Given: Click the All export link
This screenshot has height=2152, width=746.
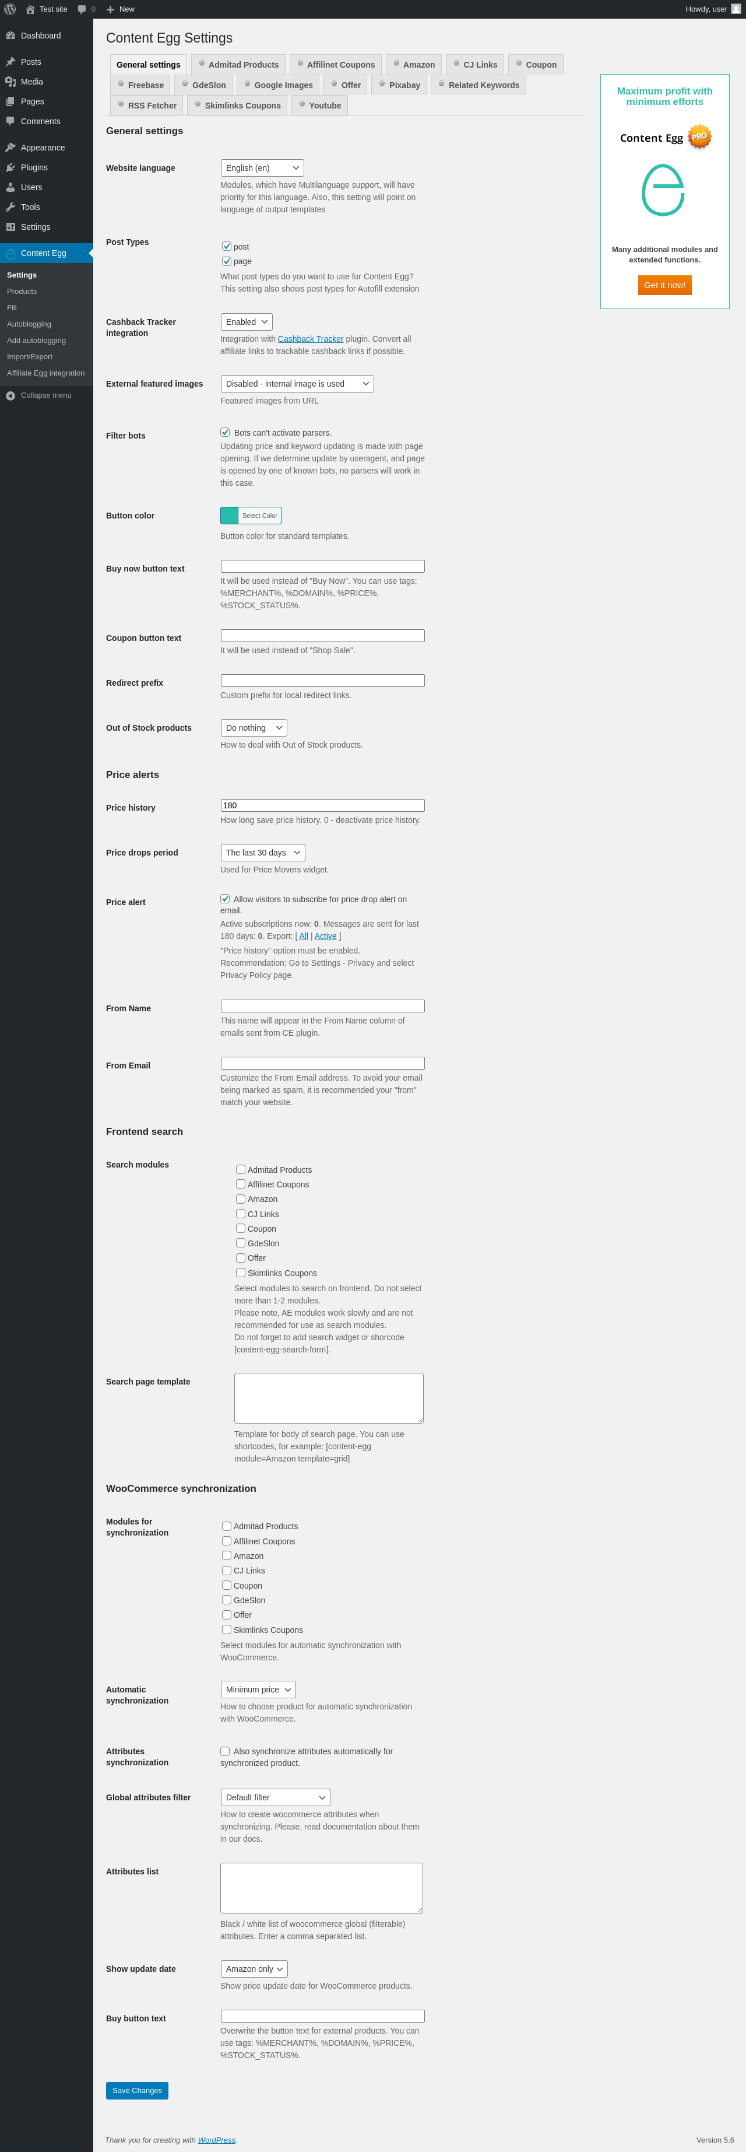Looking at the screenshot, I should pos(304,935).
